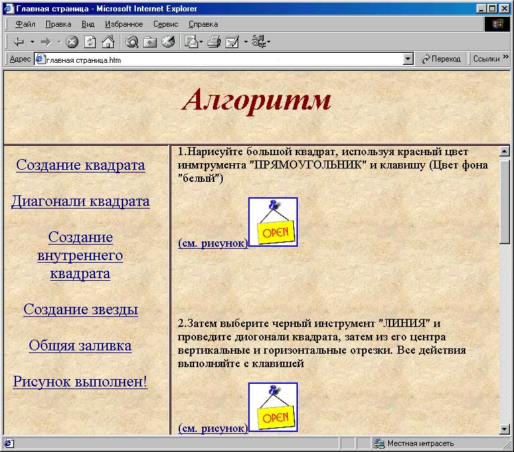Viewport: 514px width, 452px height.
Task: Open the Общяя заливка link
Action: point(80,345)
